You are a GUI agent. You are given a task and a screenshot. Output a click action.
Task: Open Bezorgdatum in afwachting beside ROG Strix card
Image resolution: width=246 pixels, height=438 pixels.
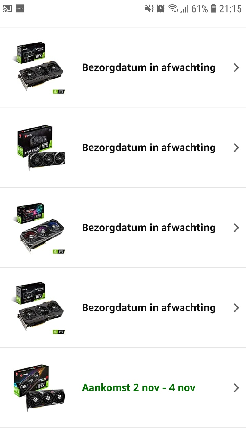tap(149, 228)
